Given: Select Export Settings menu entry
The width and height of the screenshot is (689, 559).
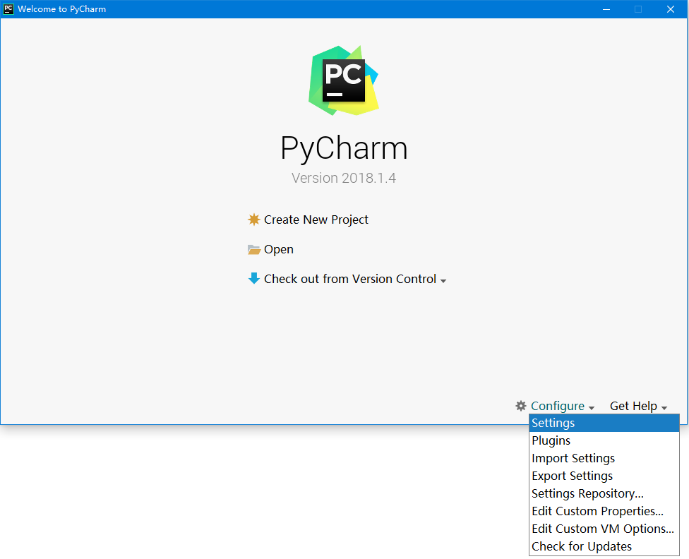Looking at the screenshot, I should pos(604,476).
